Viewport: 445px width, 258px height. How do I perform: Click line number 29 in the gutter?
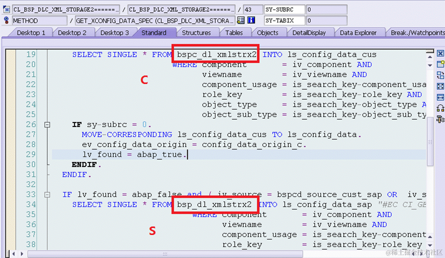tap(31, 154)
